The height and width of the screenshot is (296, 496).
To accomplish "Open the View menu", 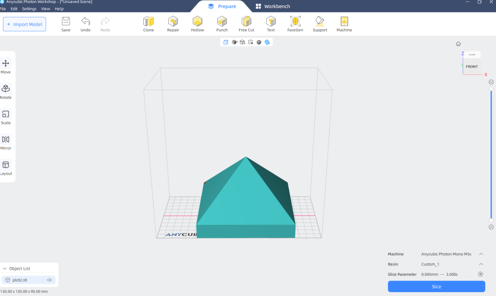I will [x=46, y=9].
